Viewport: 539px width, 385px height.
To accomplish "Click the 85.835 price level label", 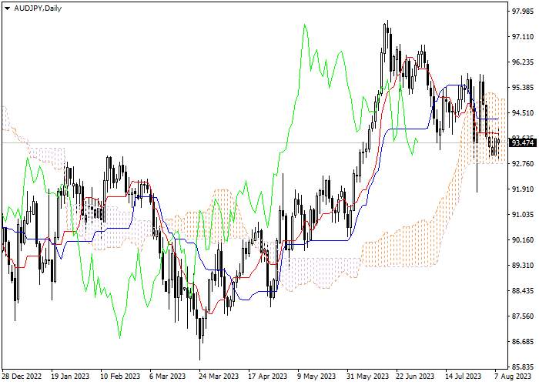I will tap(523, 367).
